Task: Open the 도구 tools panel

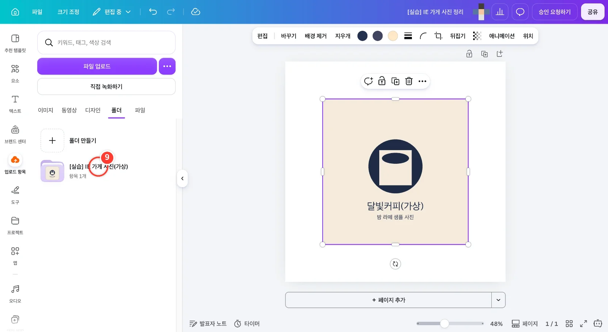Action: click(x=15, y=195)
